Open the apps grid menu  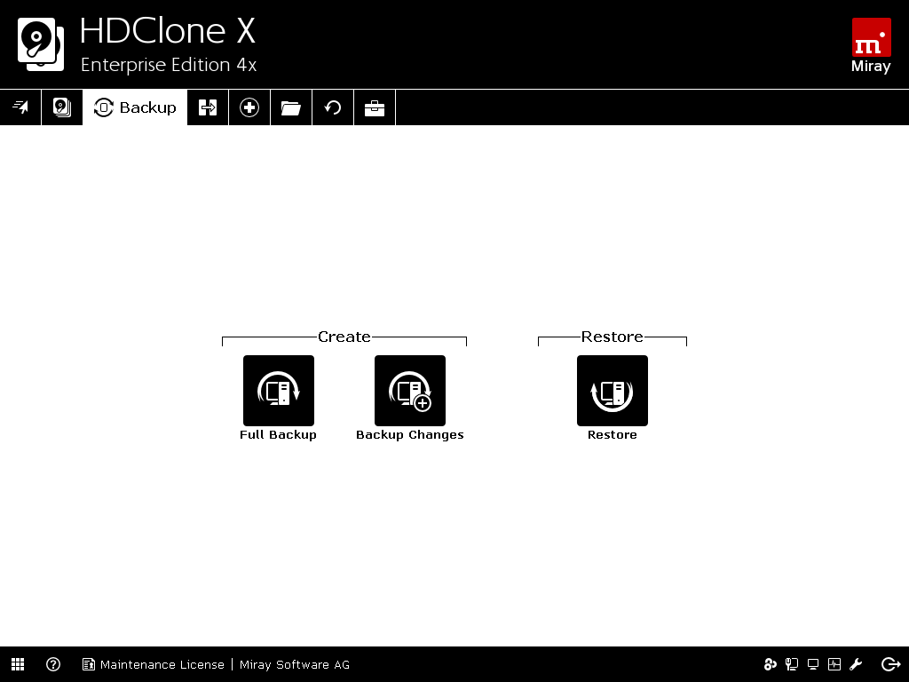[18, 664]
